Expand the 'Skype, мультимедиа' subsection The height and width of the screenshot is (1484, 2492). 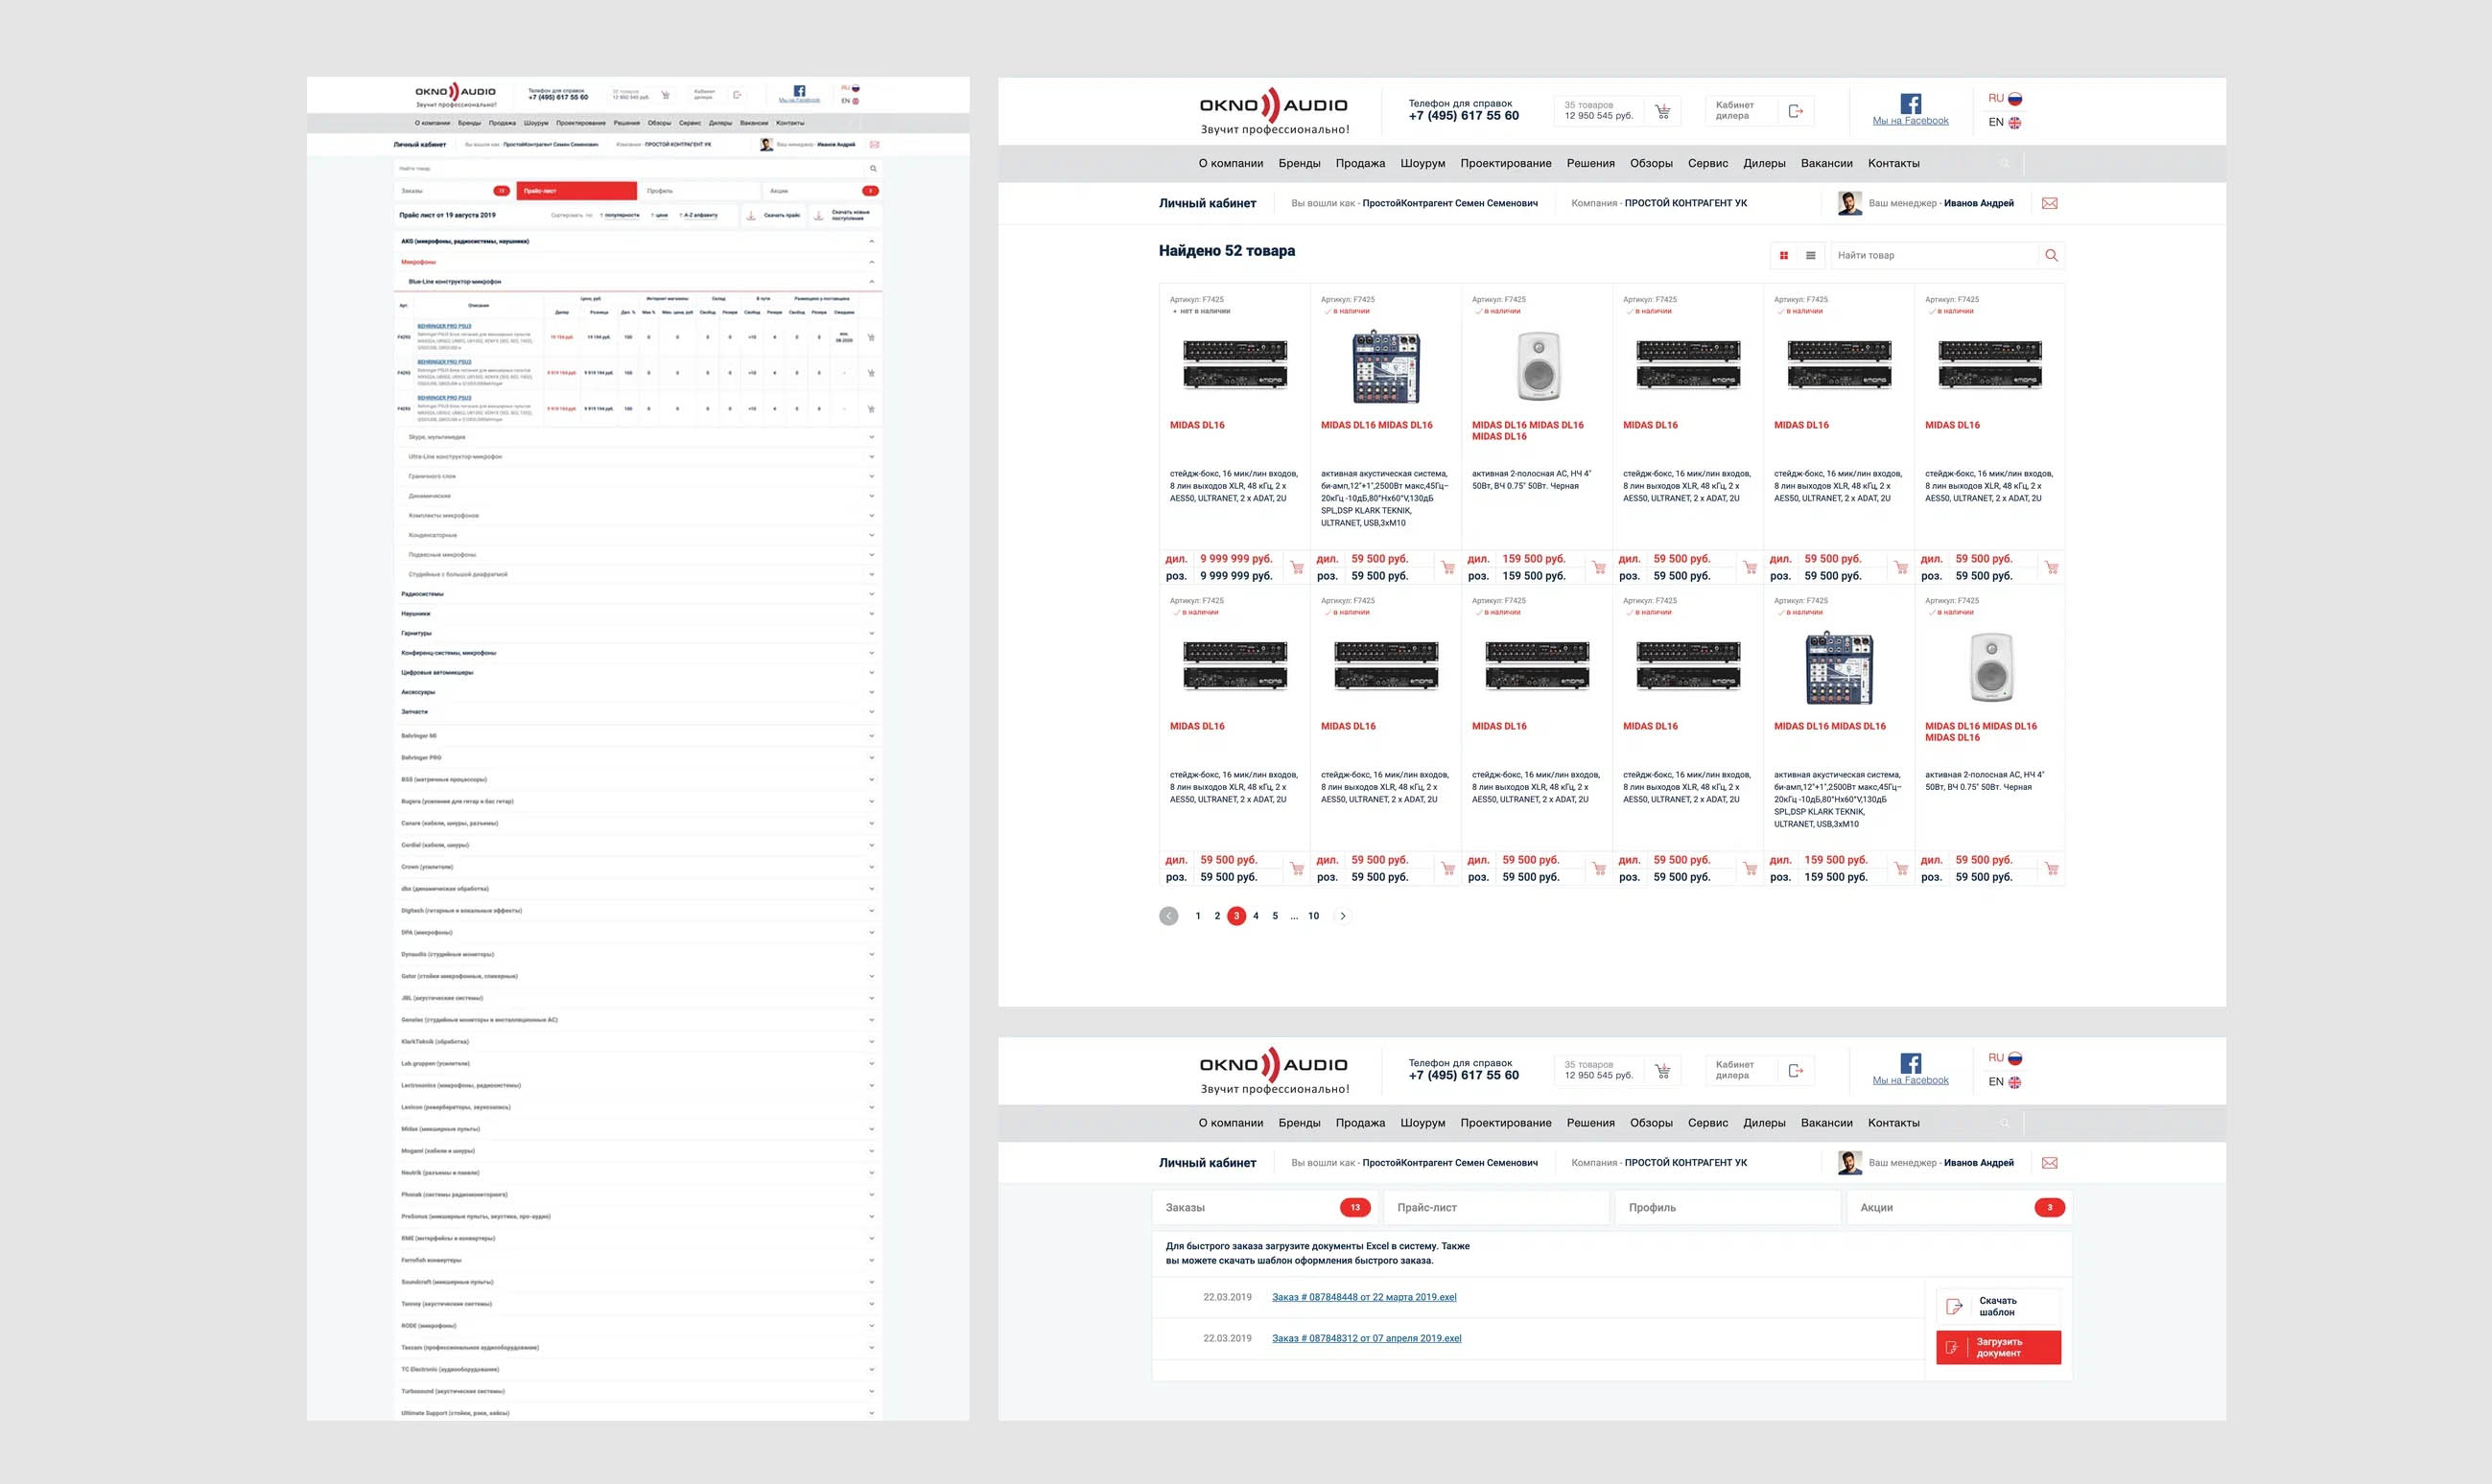click(871, 437)
